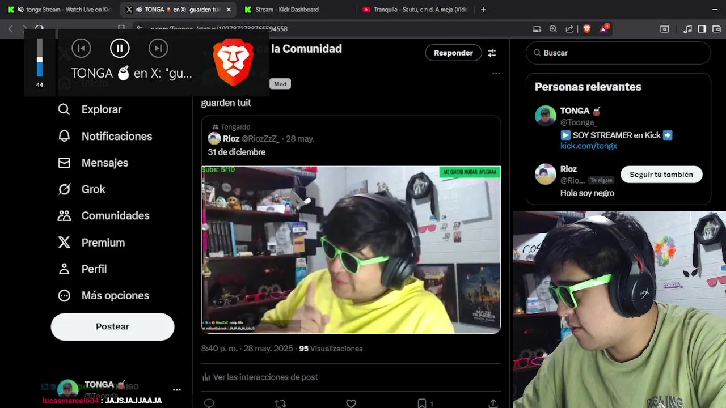Adjust the volume slider showing 44

(40, 58)
